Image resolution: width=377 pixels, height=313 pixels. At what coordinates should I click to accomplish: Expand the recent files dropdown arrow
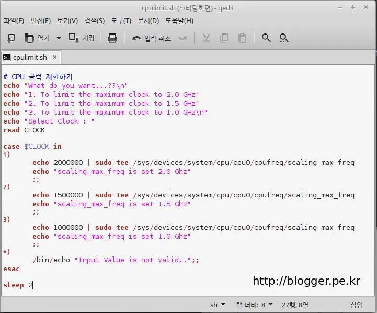(x=59, y=38)
